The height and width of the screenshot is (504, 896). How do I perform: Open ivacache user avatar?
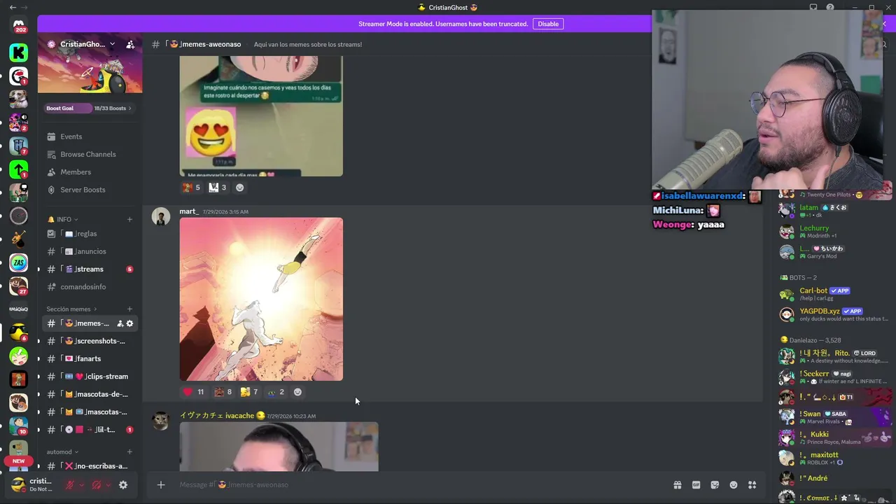161,421
